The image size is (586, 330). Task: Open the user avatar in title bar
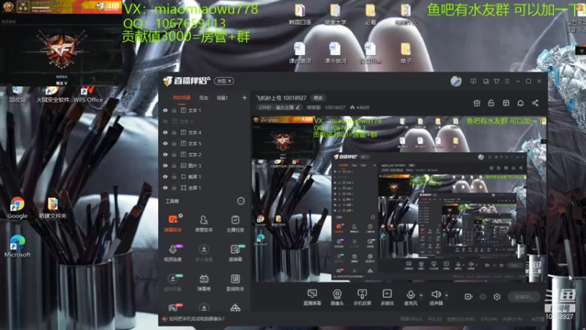pos(456,81)
